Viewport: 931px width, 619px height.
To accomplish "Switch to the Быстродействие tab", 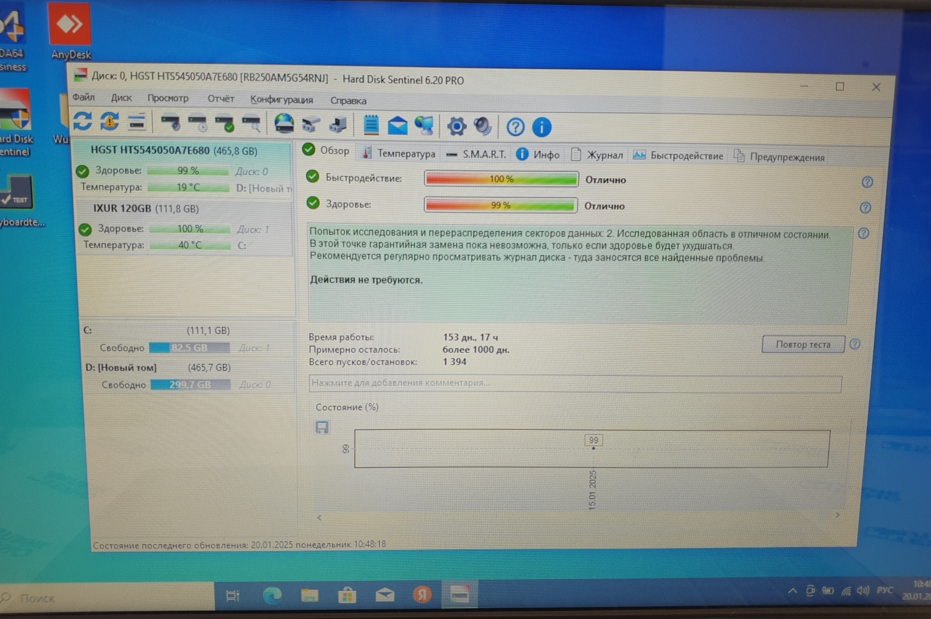I will 678,155.
